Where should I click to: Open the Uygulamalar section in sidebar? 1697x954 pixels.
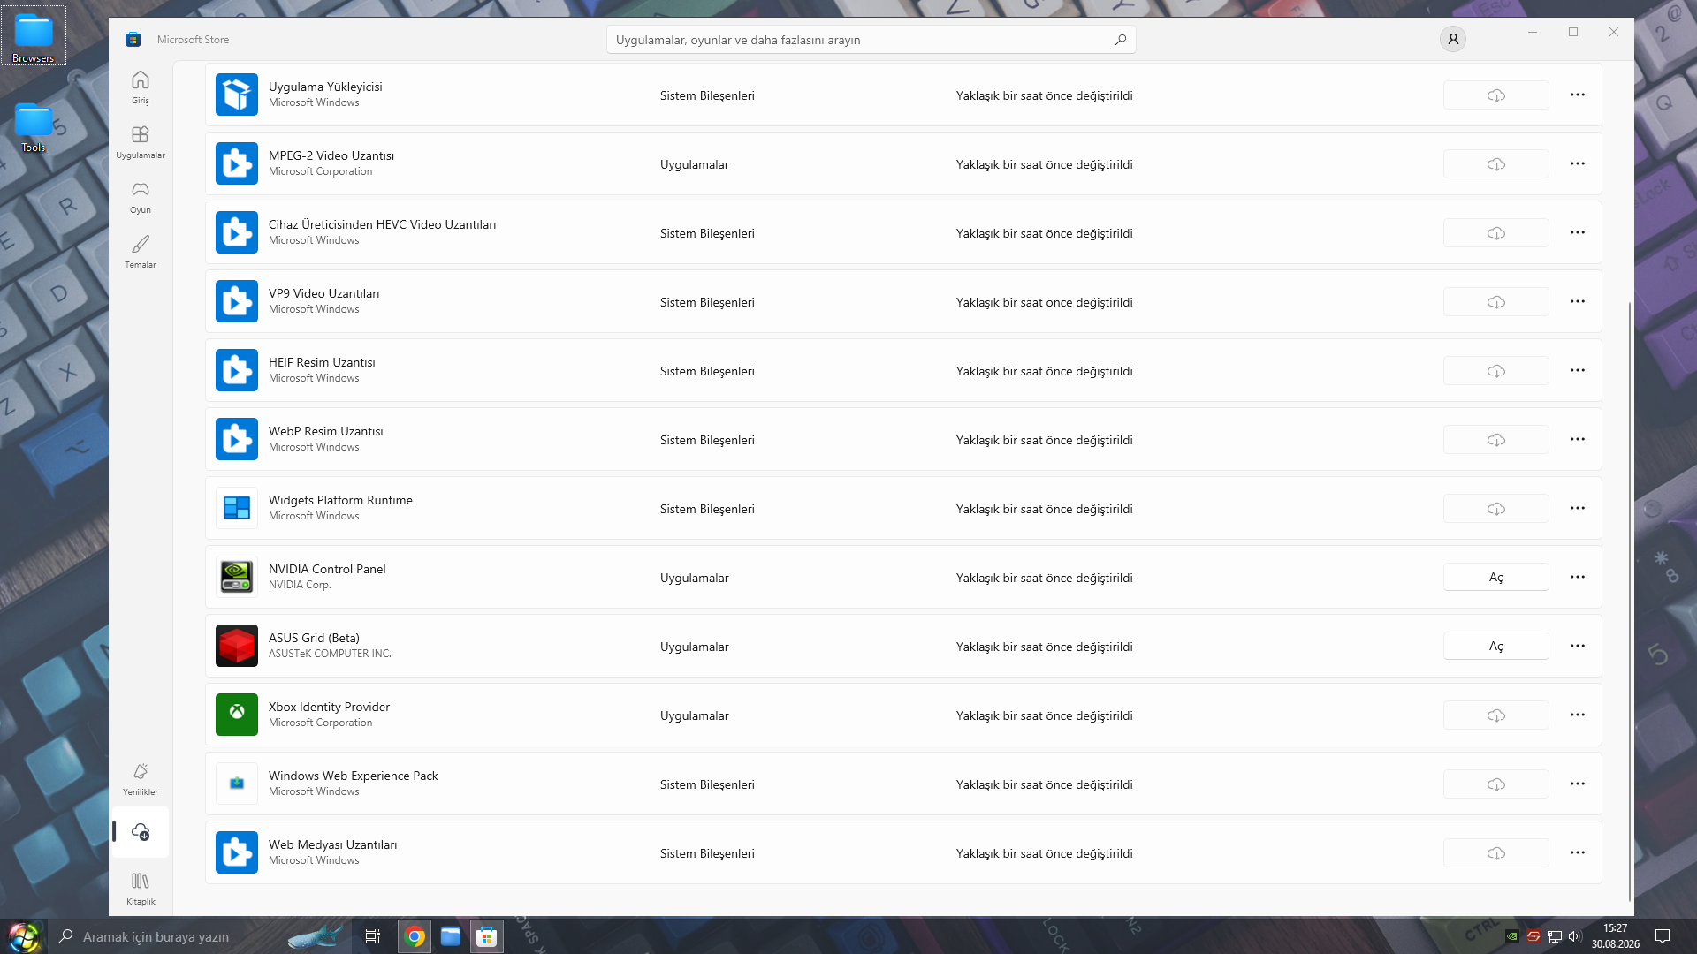tap(141, 142)
